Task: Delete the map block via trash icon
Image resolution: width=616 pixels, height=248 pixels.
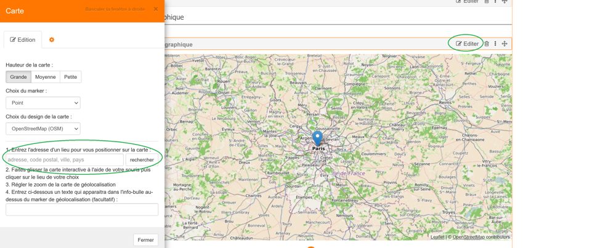Action: coord(487,44)
